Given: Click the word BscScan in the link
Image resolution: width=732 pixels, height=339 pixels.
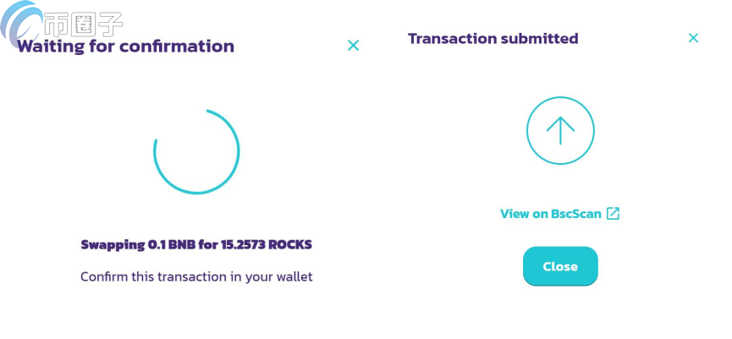Looking at the screenshot, I should tap(575, 214).
